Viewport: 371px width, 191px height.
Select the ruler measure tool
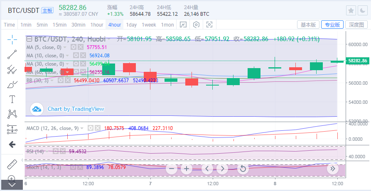(x=12, y=164)
